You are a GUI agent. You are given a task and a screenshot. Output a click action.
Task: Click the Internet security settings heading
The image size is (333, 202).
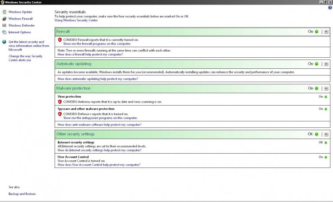point(76,143)
